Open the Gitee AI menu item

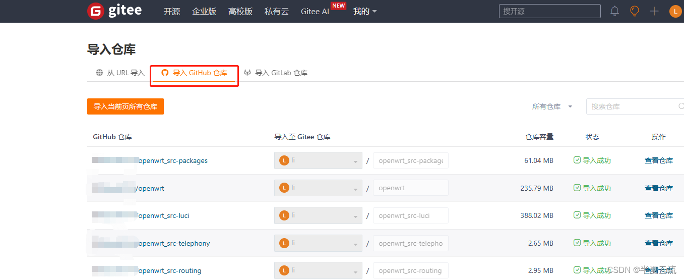coord(315,11)
